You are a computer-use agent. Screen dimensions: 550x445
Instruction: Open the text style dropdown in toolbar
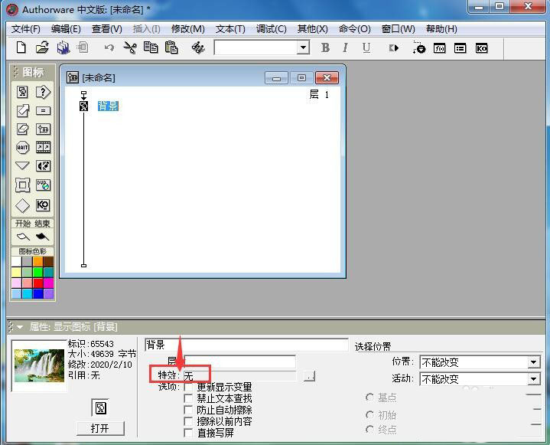click(303, 47)
